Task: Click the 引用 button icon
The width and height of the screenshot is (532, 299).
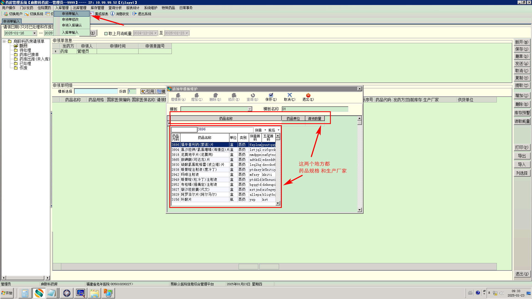Action: pyautogui.click(x=144, y=92)
